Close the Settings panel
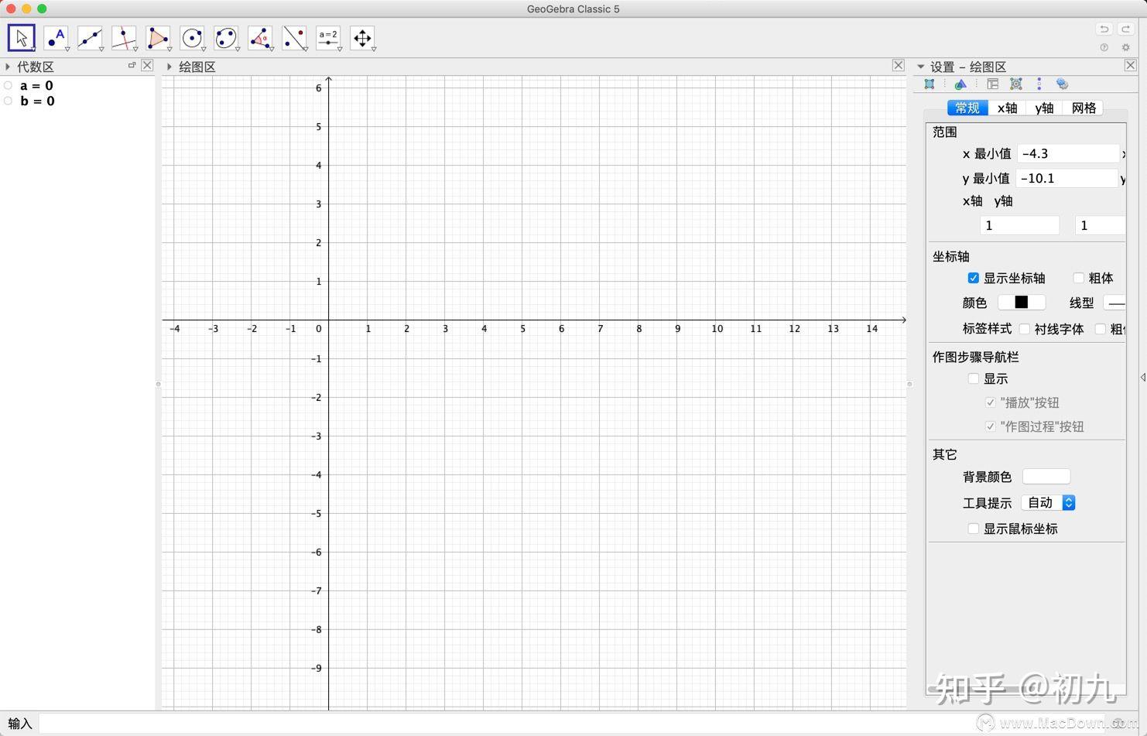 click(1130, 65)
